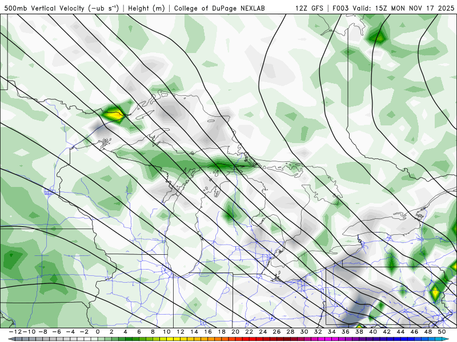Click the '500mb Vertical Velocity' title text
Image resolution: width=457 pixels, height=342 pixels.
point(44,8)
